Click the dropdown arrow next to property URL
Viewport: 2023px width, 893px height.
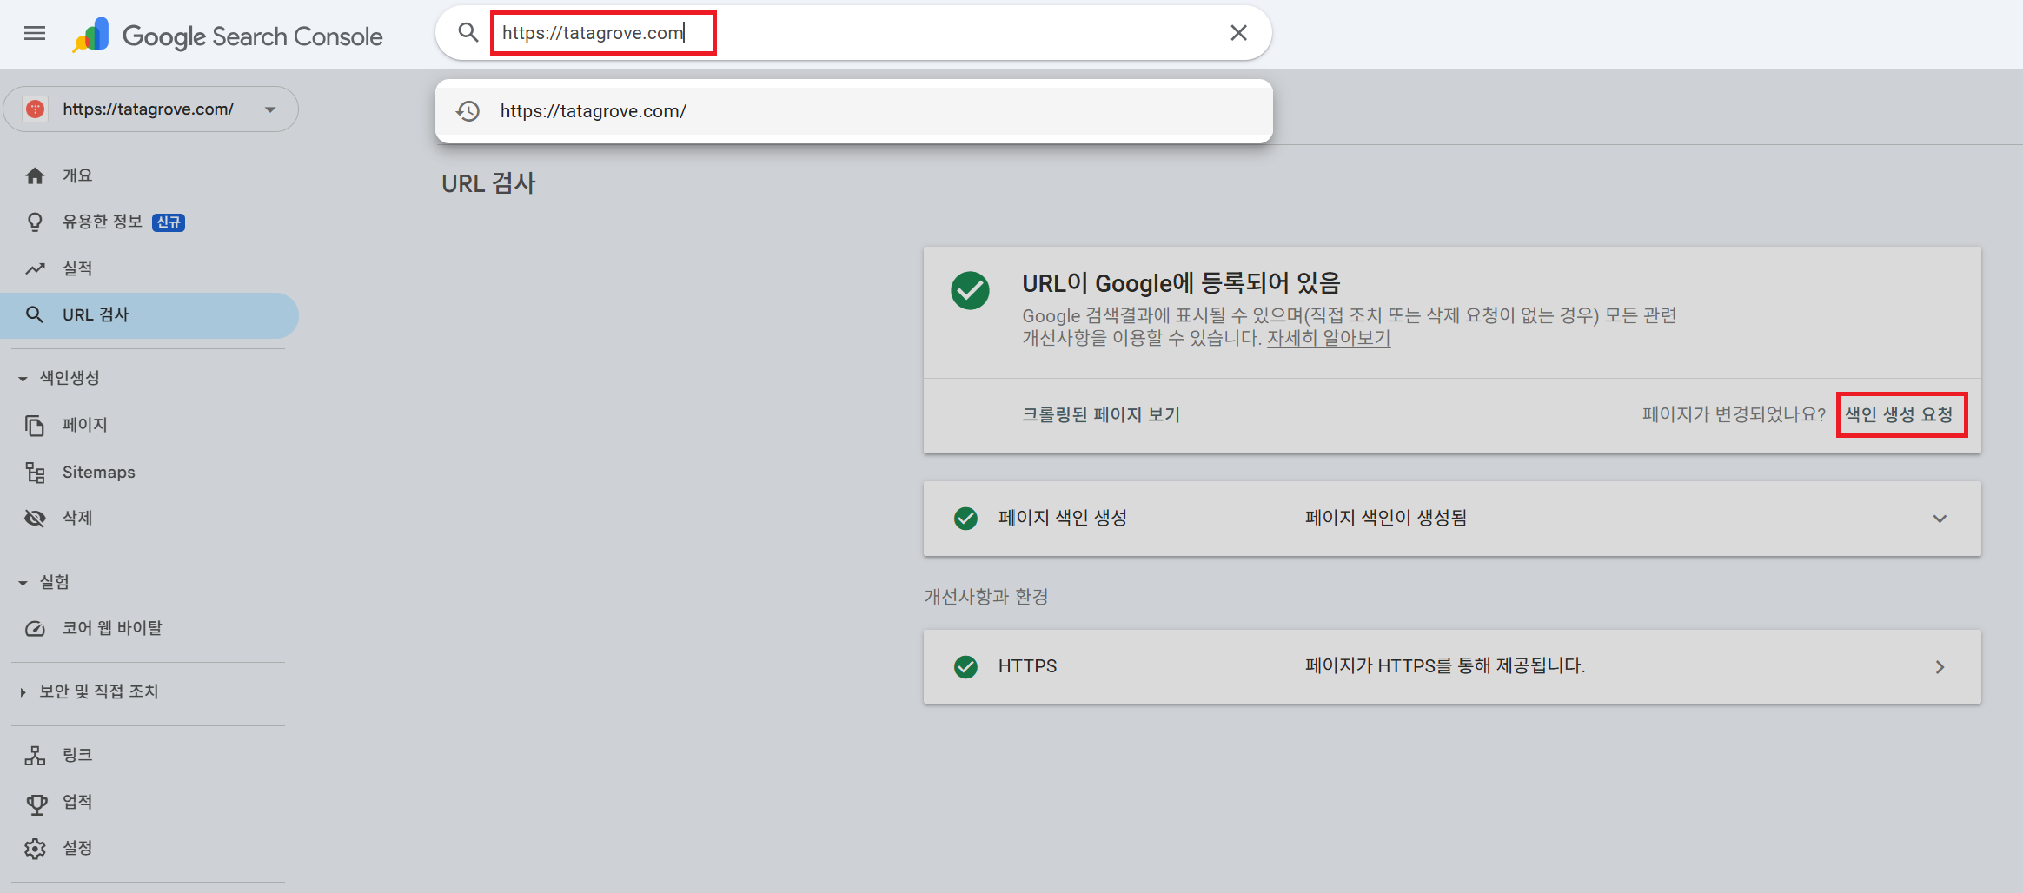(270, 109)
